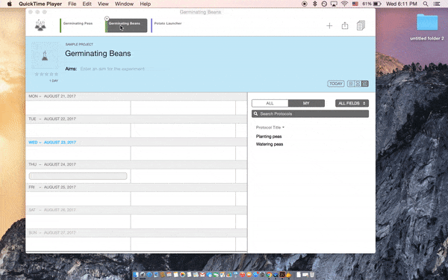
Task: Click the empty entry box under Thursday
Action: [x=78, y=176]
